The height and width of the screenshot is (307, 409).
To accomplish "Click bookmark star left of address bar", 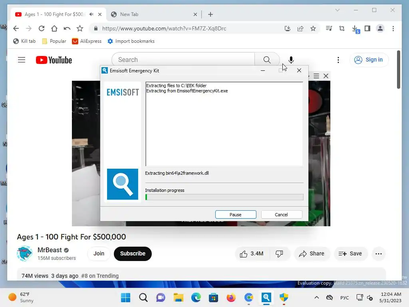I will (x=80, y=28).
